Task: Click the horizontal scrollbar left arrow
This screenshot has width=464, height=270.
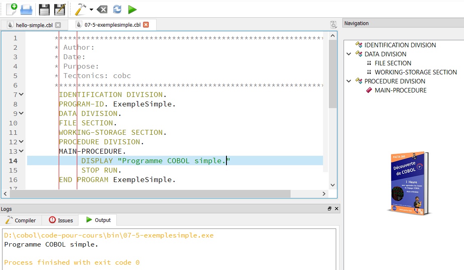Action: [x=5, y=194]
